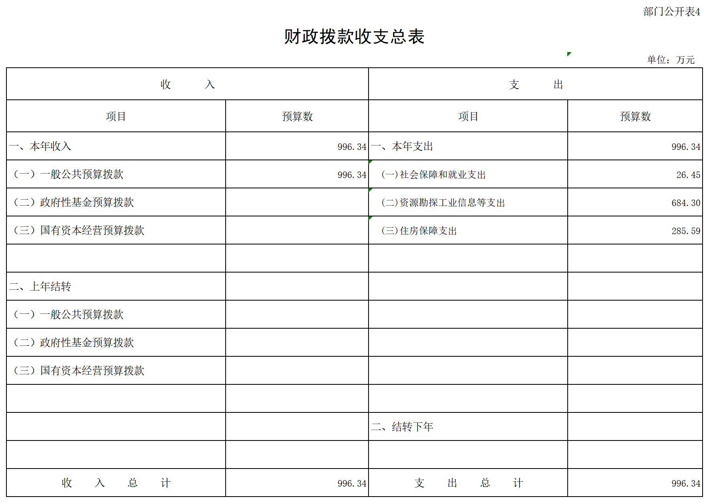709x503 pixels.
Task: Select the 996.34 value for 收入总计
Action: [x=352, y=483]
